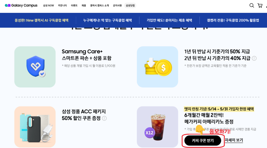Open the 공지사항 menu item

click(x=117, y=6)
